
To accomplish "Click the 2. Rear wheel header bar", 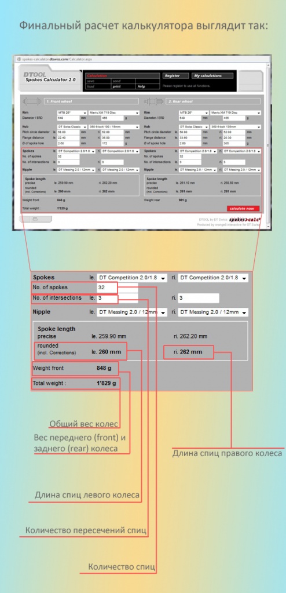I will (213, 101).
